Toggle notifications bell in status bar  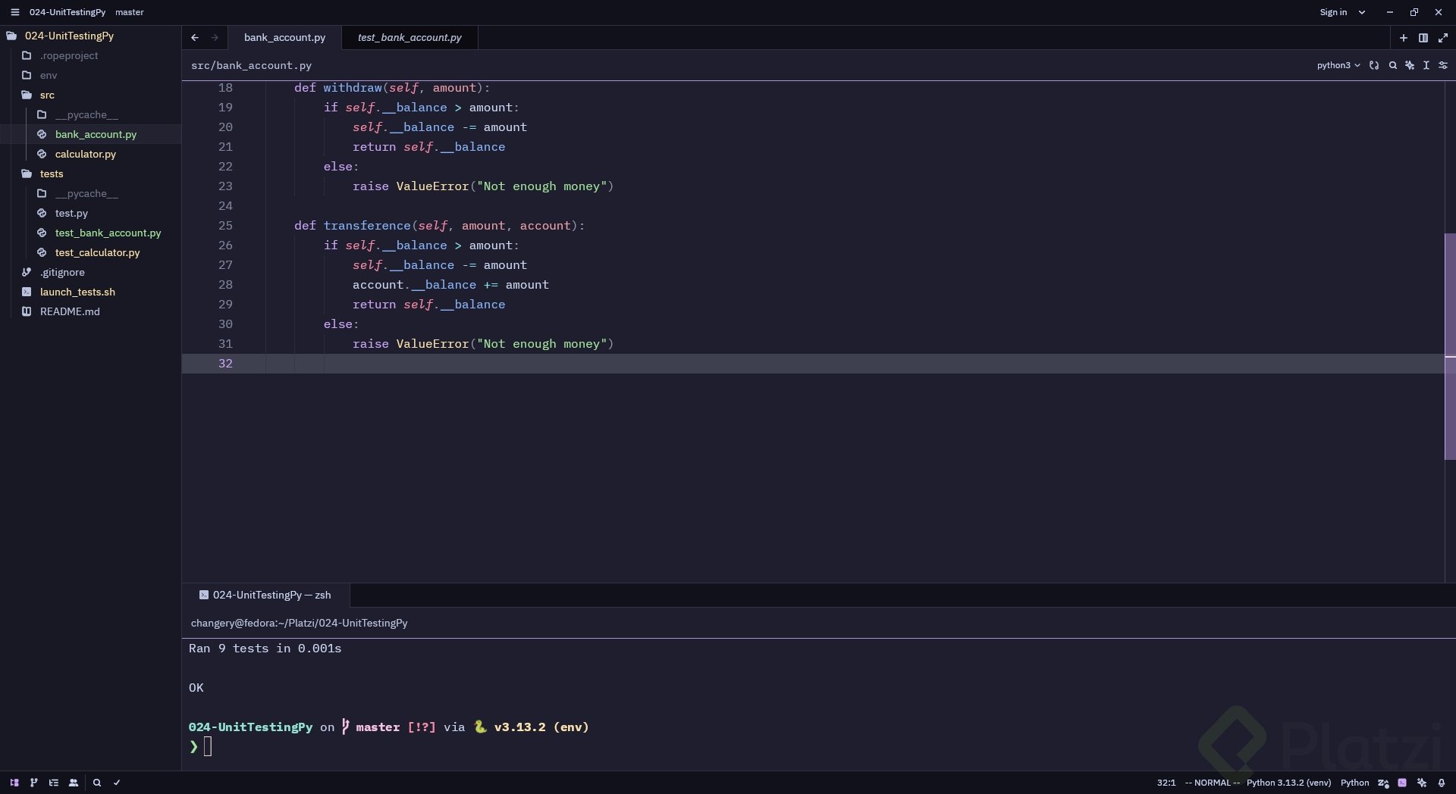tap(1442, 783)
